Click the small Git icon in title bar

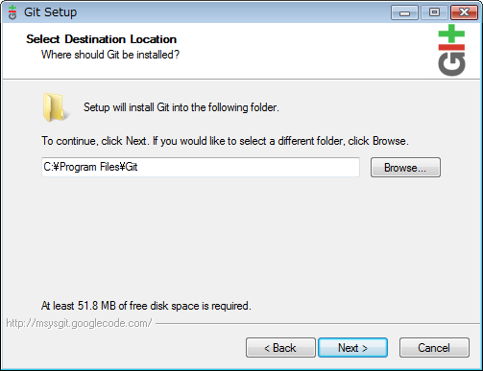pyautogui.click(x=12, y=12)
